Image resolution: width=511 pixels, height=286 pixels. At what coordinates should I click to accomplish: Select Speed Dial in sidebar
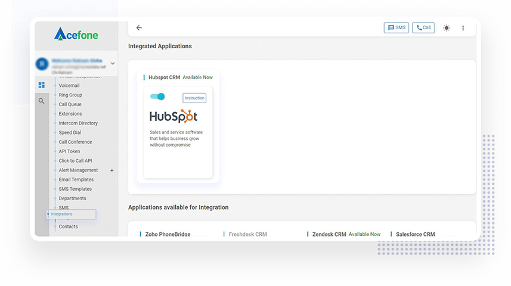pyautogui.click(x=70, y=133)
